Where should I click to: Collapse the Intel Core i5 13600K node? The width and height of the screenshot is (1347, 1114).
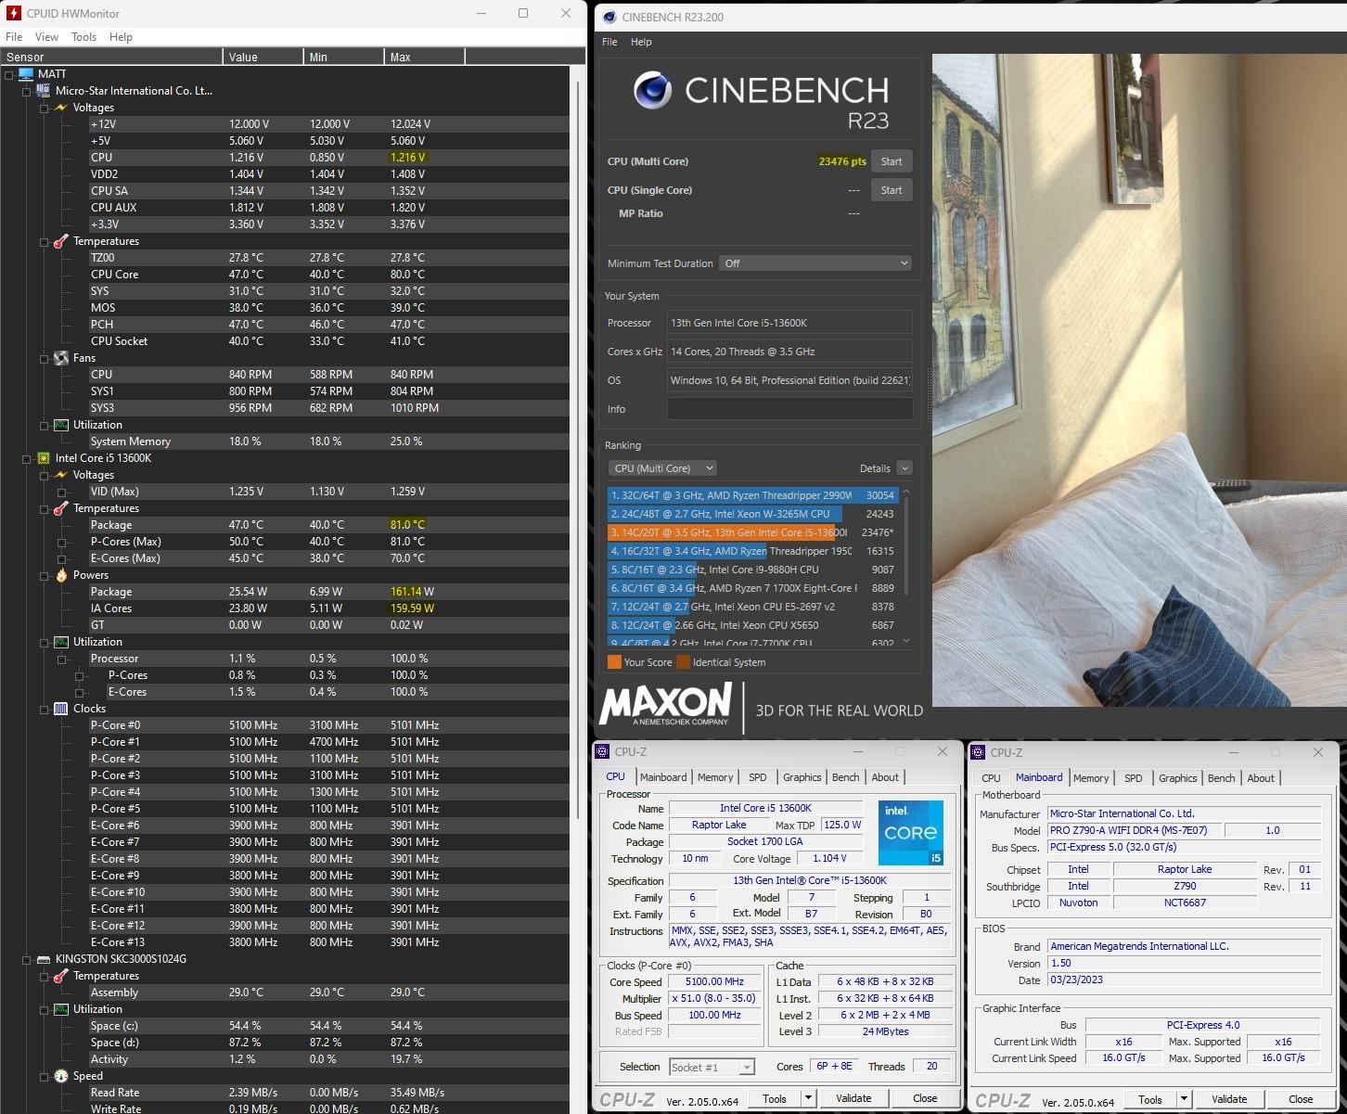tap(26, 458)
